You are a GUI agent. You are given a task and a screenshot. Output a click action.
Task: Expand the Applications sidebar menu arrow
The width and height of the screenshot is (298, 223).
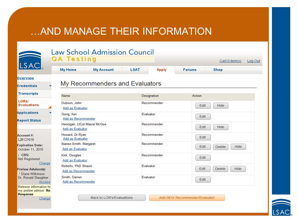pyautogui.click(x=50, y=113)
